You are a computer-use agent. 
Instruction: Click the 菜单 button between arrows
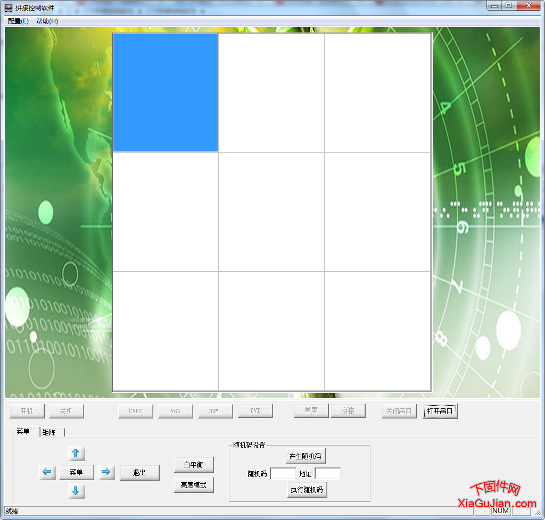[77, 473]
